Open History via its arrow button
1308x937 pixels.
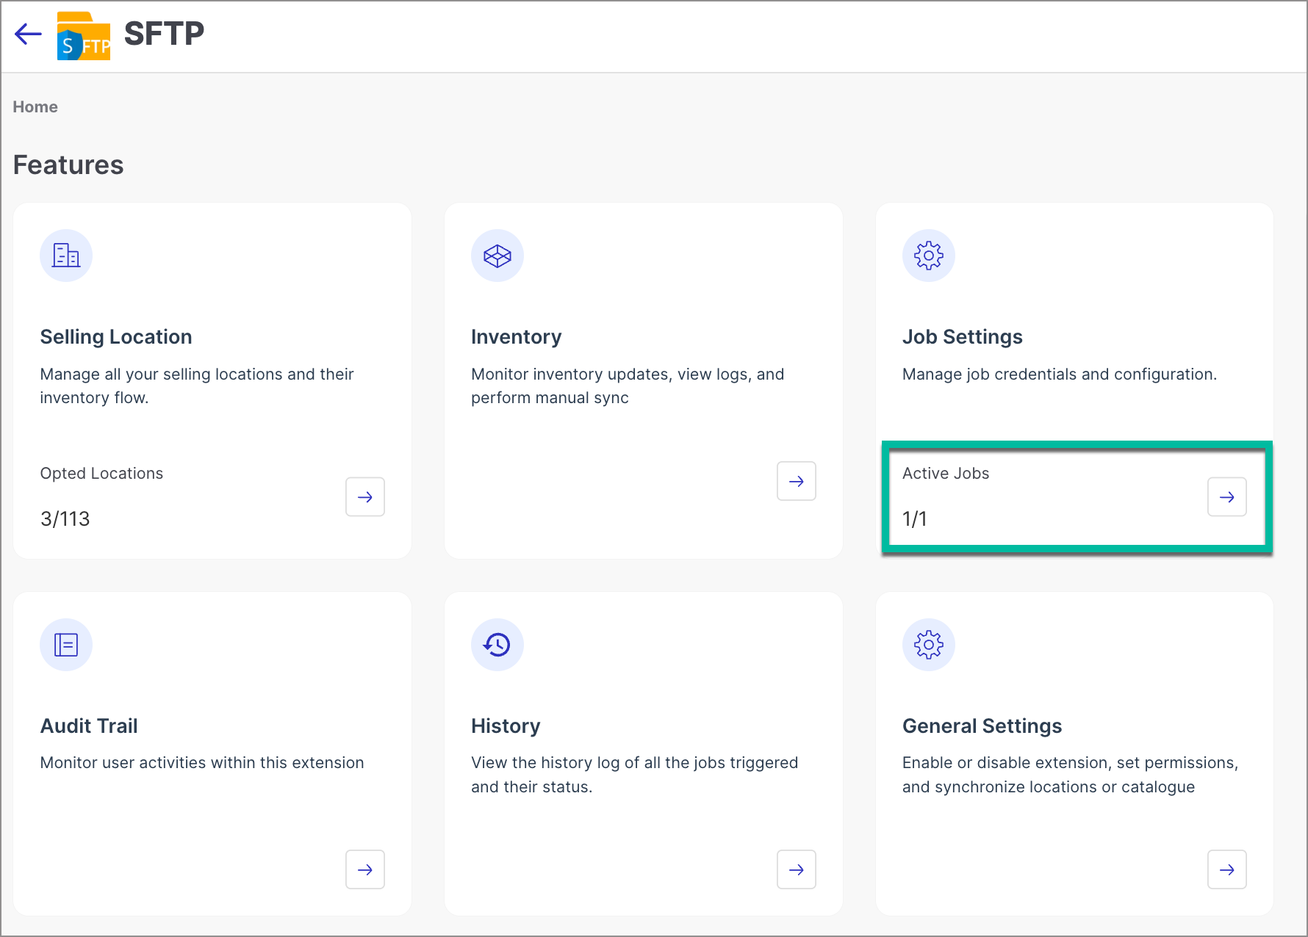tap(797, 869)
